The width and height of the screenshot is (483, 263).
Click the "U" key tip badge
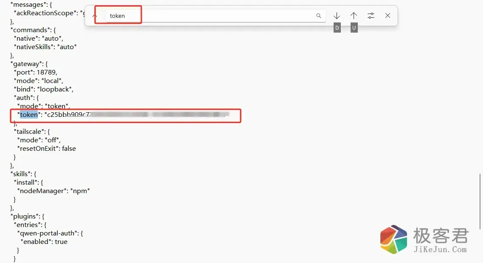tap(354, 28)
